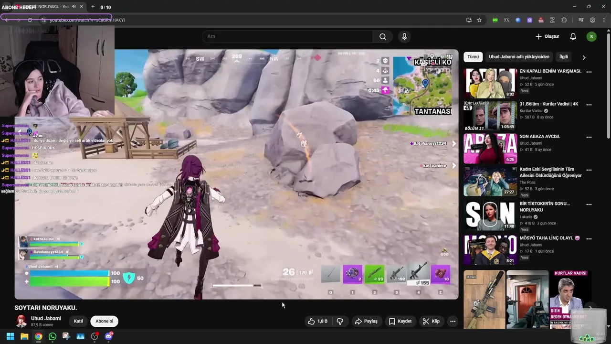Open options for 31.Bölüm Kurtlar Vadisi
The width and height of the screenshot is (611, 344).
point(589,105)
